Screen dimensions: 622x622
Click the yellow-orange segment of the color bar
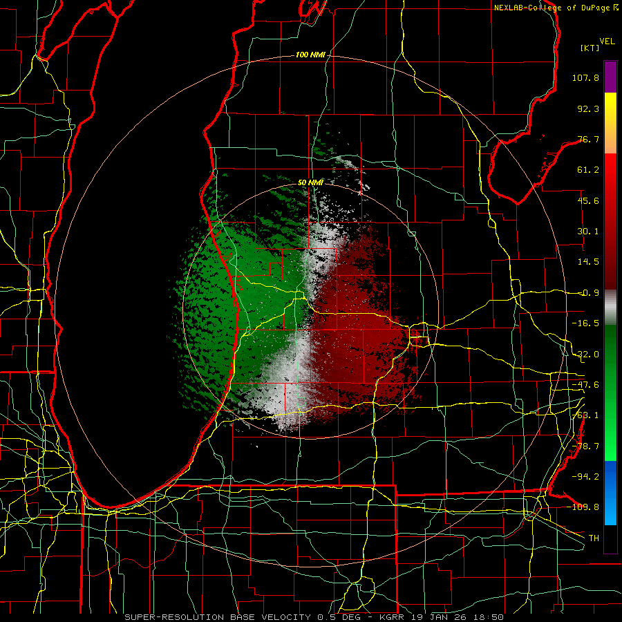610,123
